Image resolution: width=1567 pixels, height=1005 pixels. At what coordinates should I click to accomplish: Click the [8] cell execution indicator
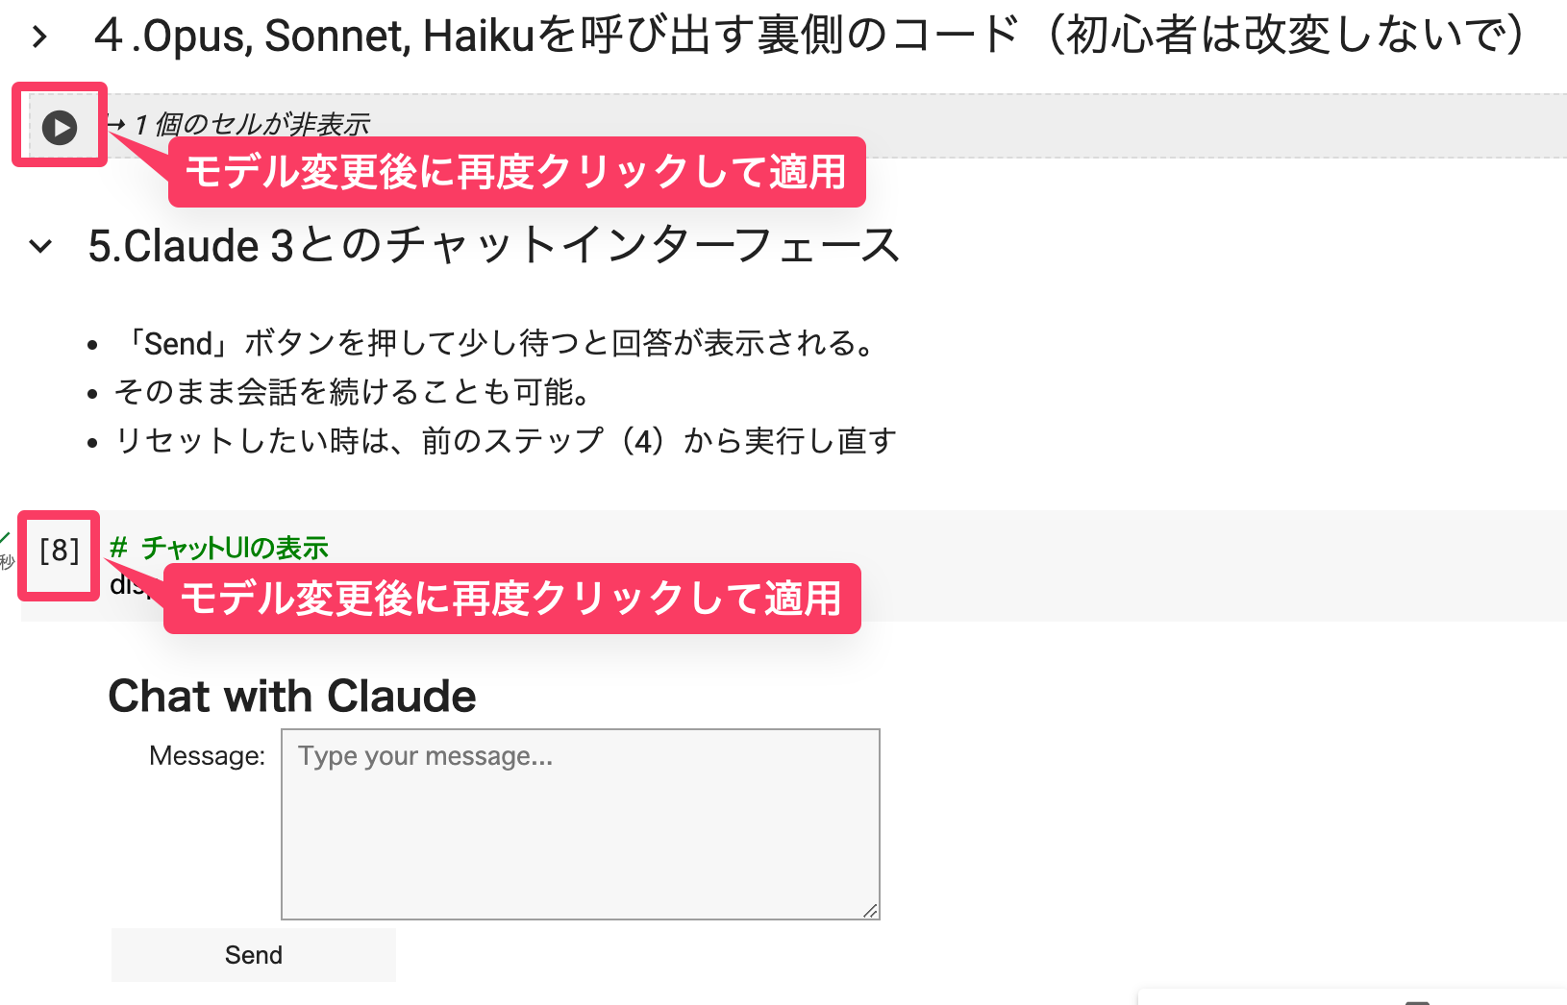point(59,551)
